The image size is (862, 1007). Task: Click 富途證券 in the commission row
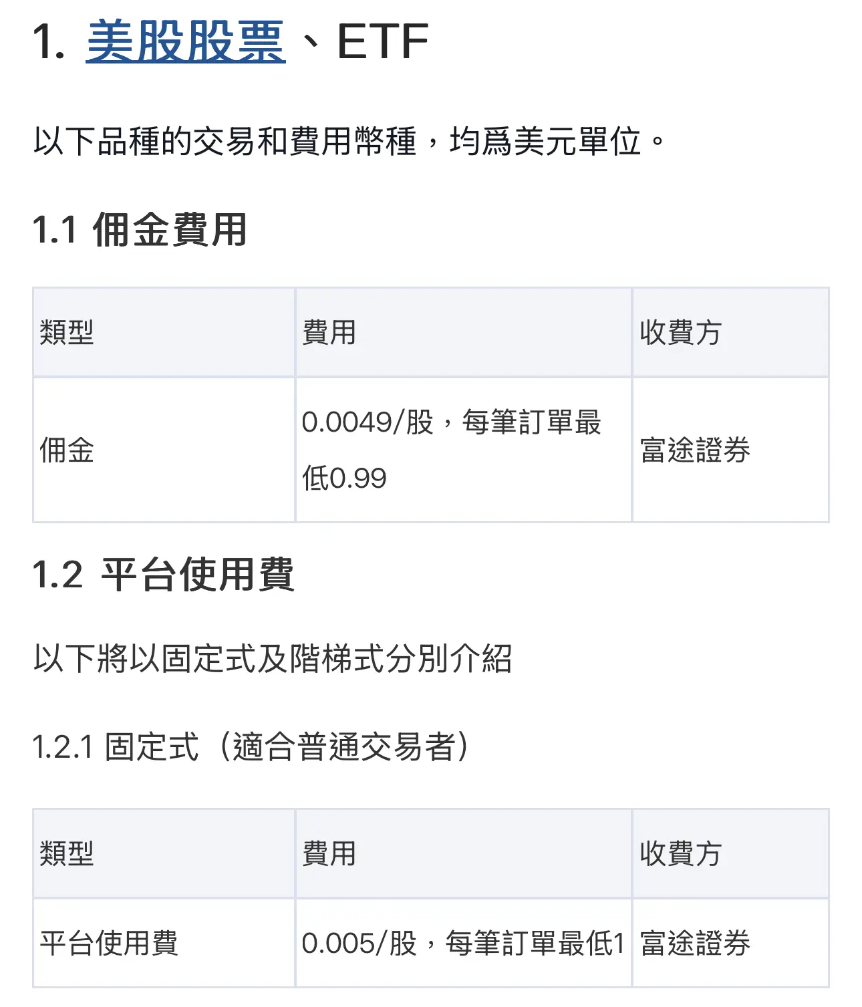695,450
